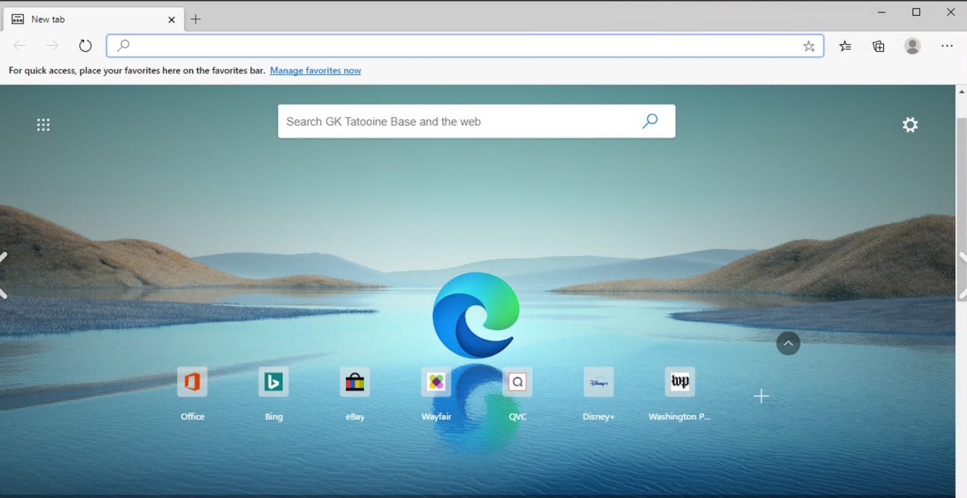Open the page settings gear
967x498 pixels.
(910, 125)
